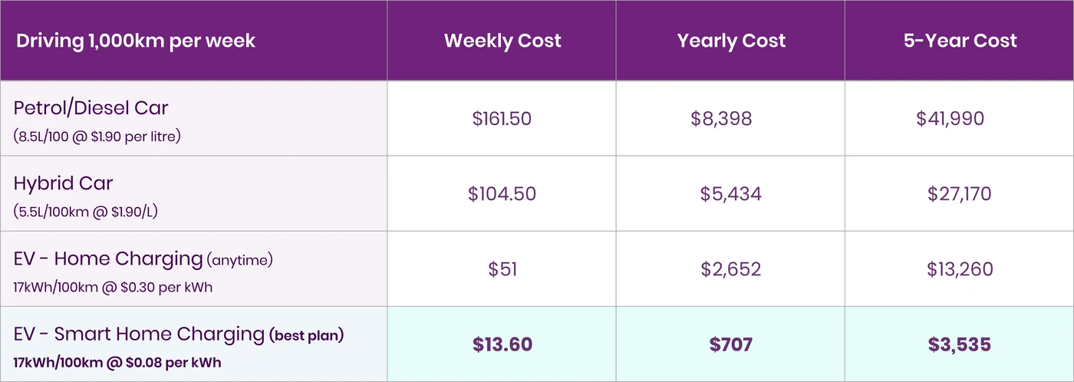Screen dimensions: 1074x382
Task: Click the $161.50 weekly petrol cost
Action: pyautogui.click(x=502, y=118)
